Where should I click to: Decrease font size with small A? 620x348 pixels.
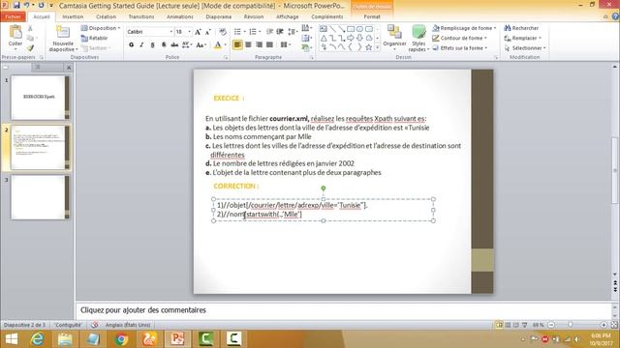pyautogui.click(x=208, y=32)
